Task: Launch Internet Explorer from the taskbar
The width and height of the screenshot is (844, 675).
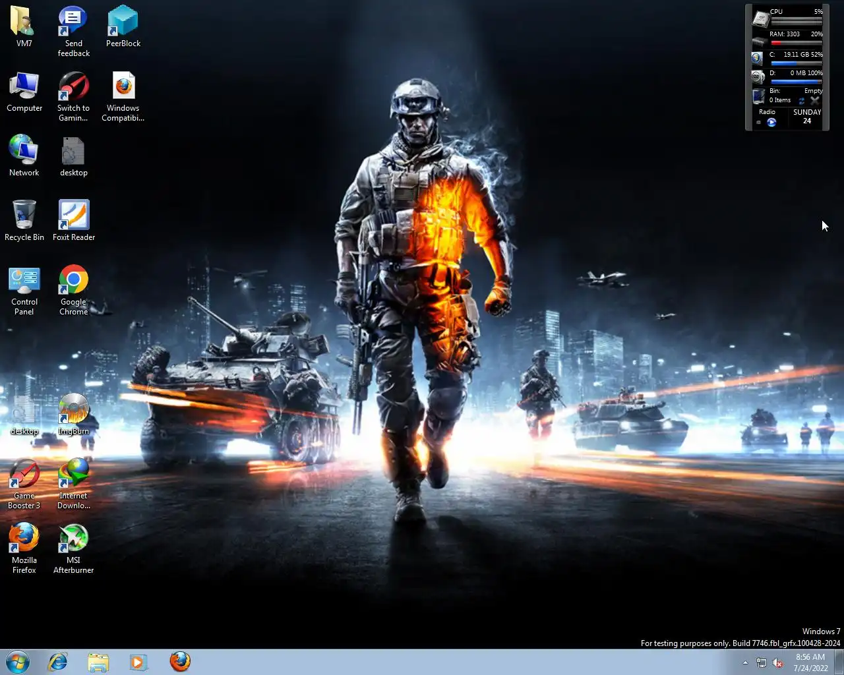Action: (x=58, y=662)
